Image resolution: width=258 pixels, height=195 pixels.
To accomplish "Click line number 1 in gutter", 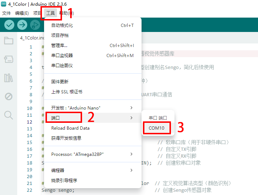I will 31,47.
